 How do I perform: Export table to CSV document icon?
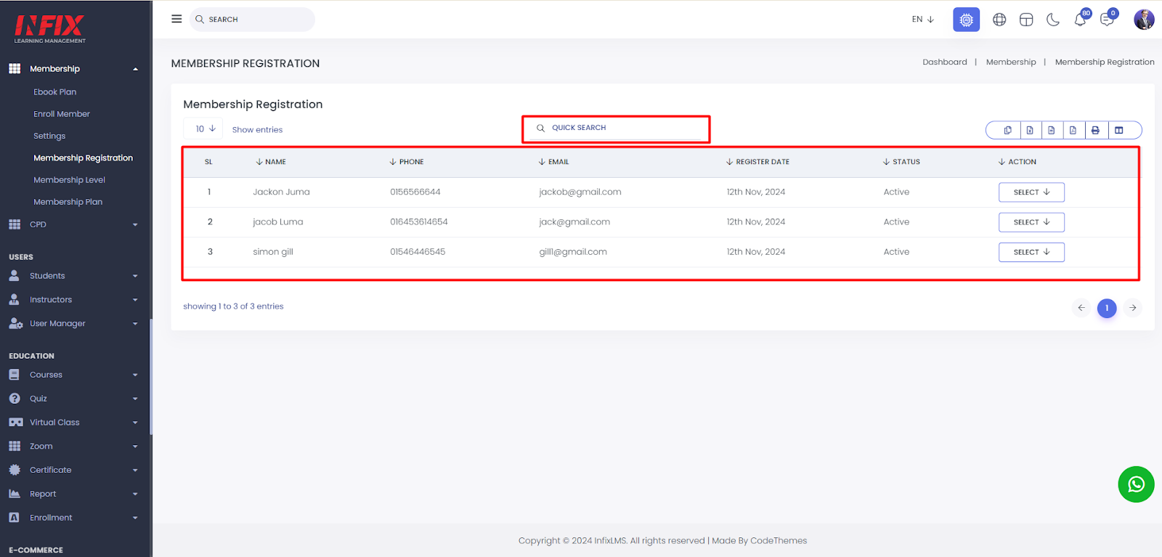tap(1051, 130)
